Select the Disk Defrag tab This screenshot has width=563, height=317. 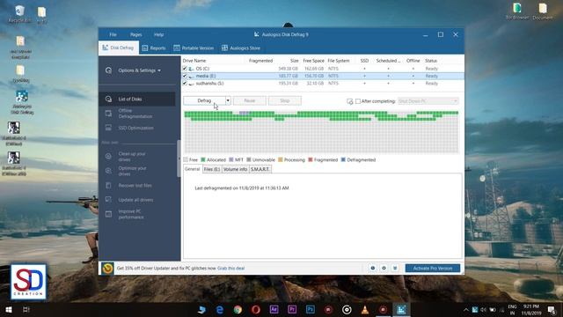119,48
